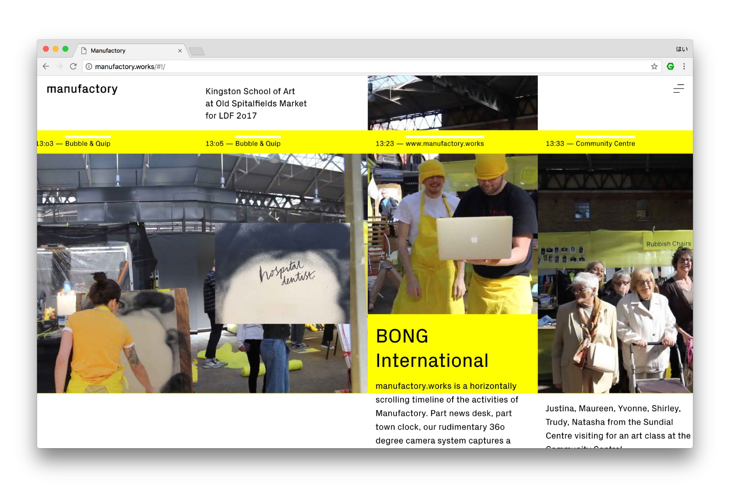Screen dimensions: 730x493
Task: Click the manufactory logo
Action: (x=82, y=89)
